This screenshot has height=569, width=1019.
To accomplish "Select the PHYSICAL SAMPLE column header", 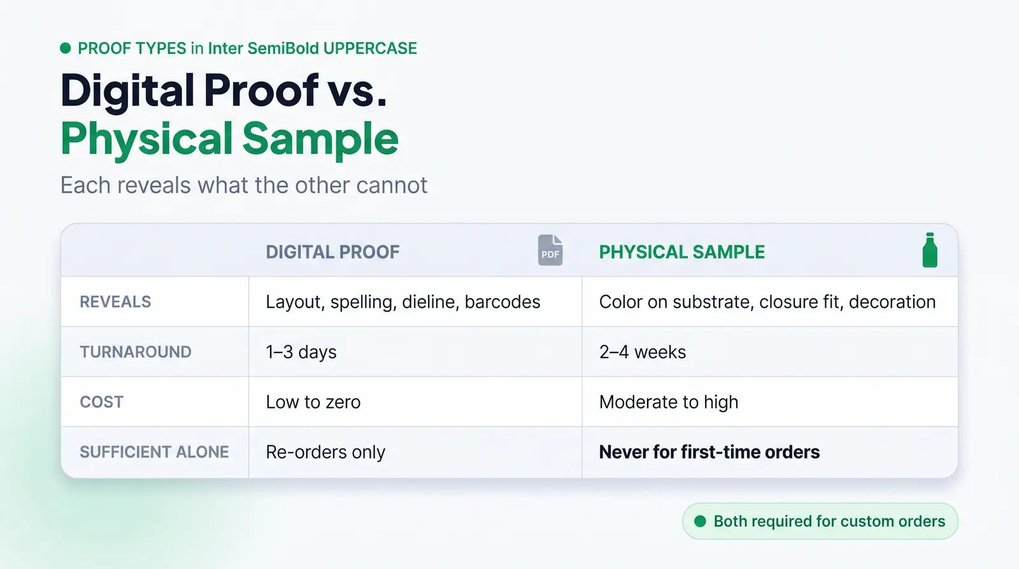I will (x=682, y=252).
